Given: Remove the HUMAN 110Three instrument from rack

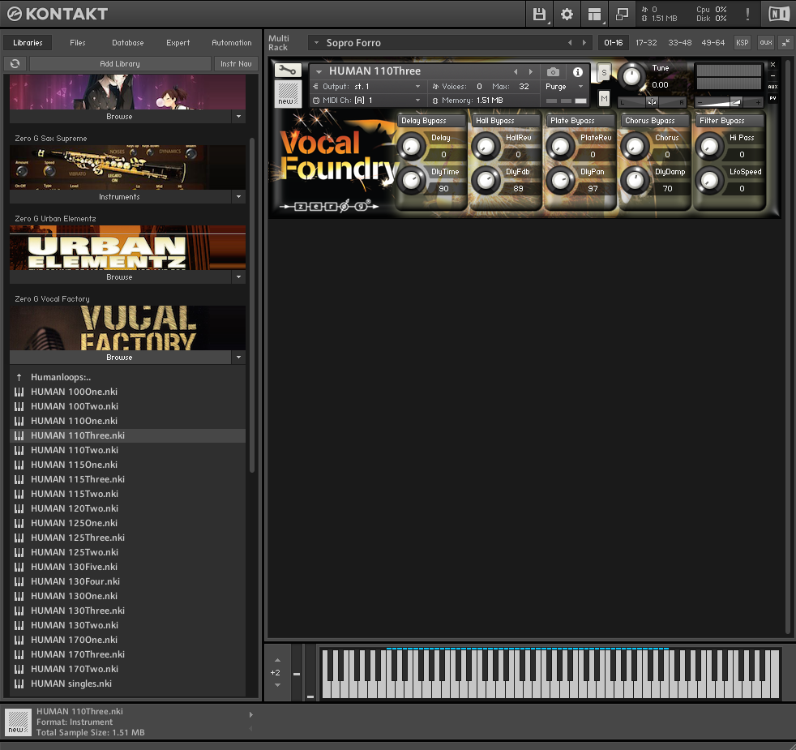Looking at the screenshot, I should pos(772,65).
